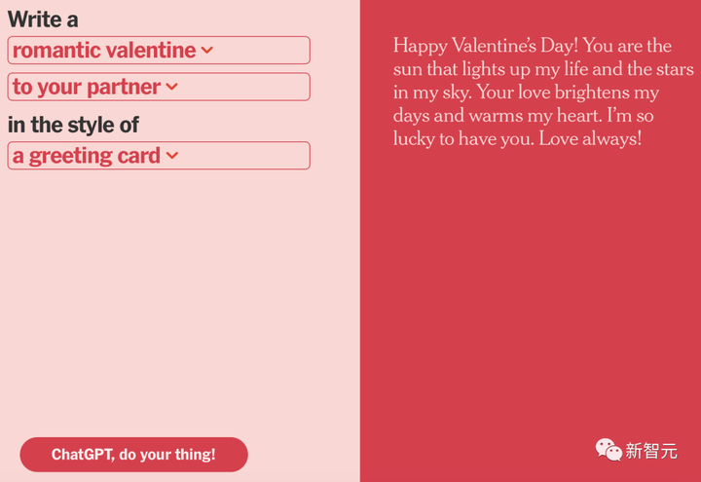This screenshot has width=701, height=482.
Task: Click the "Write a" heading
Action: click(x=43, y=19)
